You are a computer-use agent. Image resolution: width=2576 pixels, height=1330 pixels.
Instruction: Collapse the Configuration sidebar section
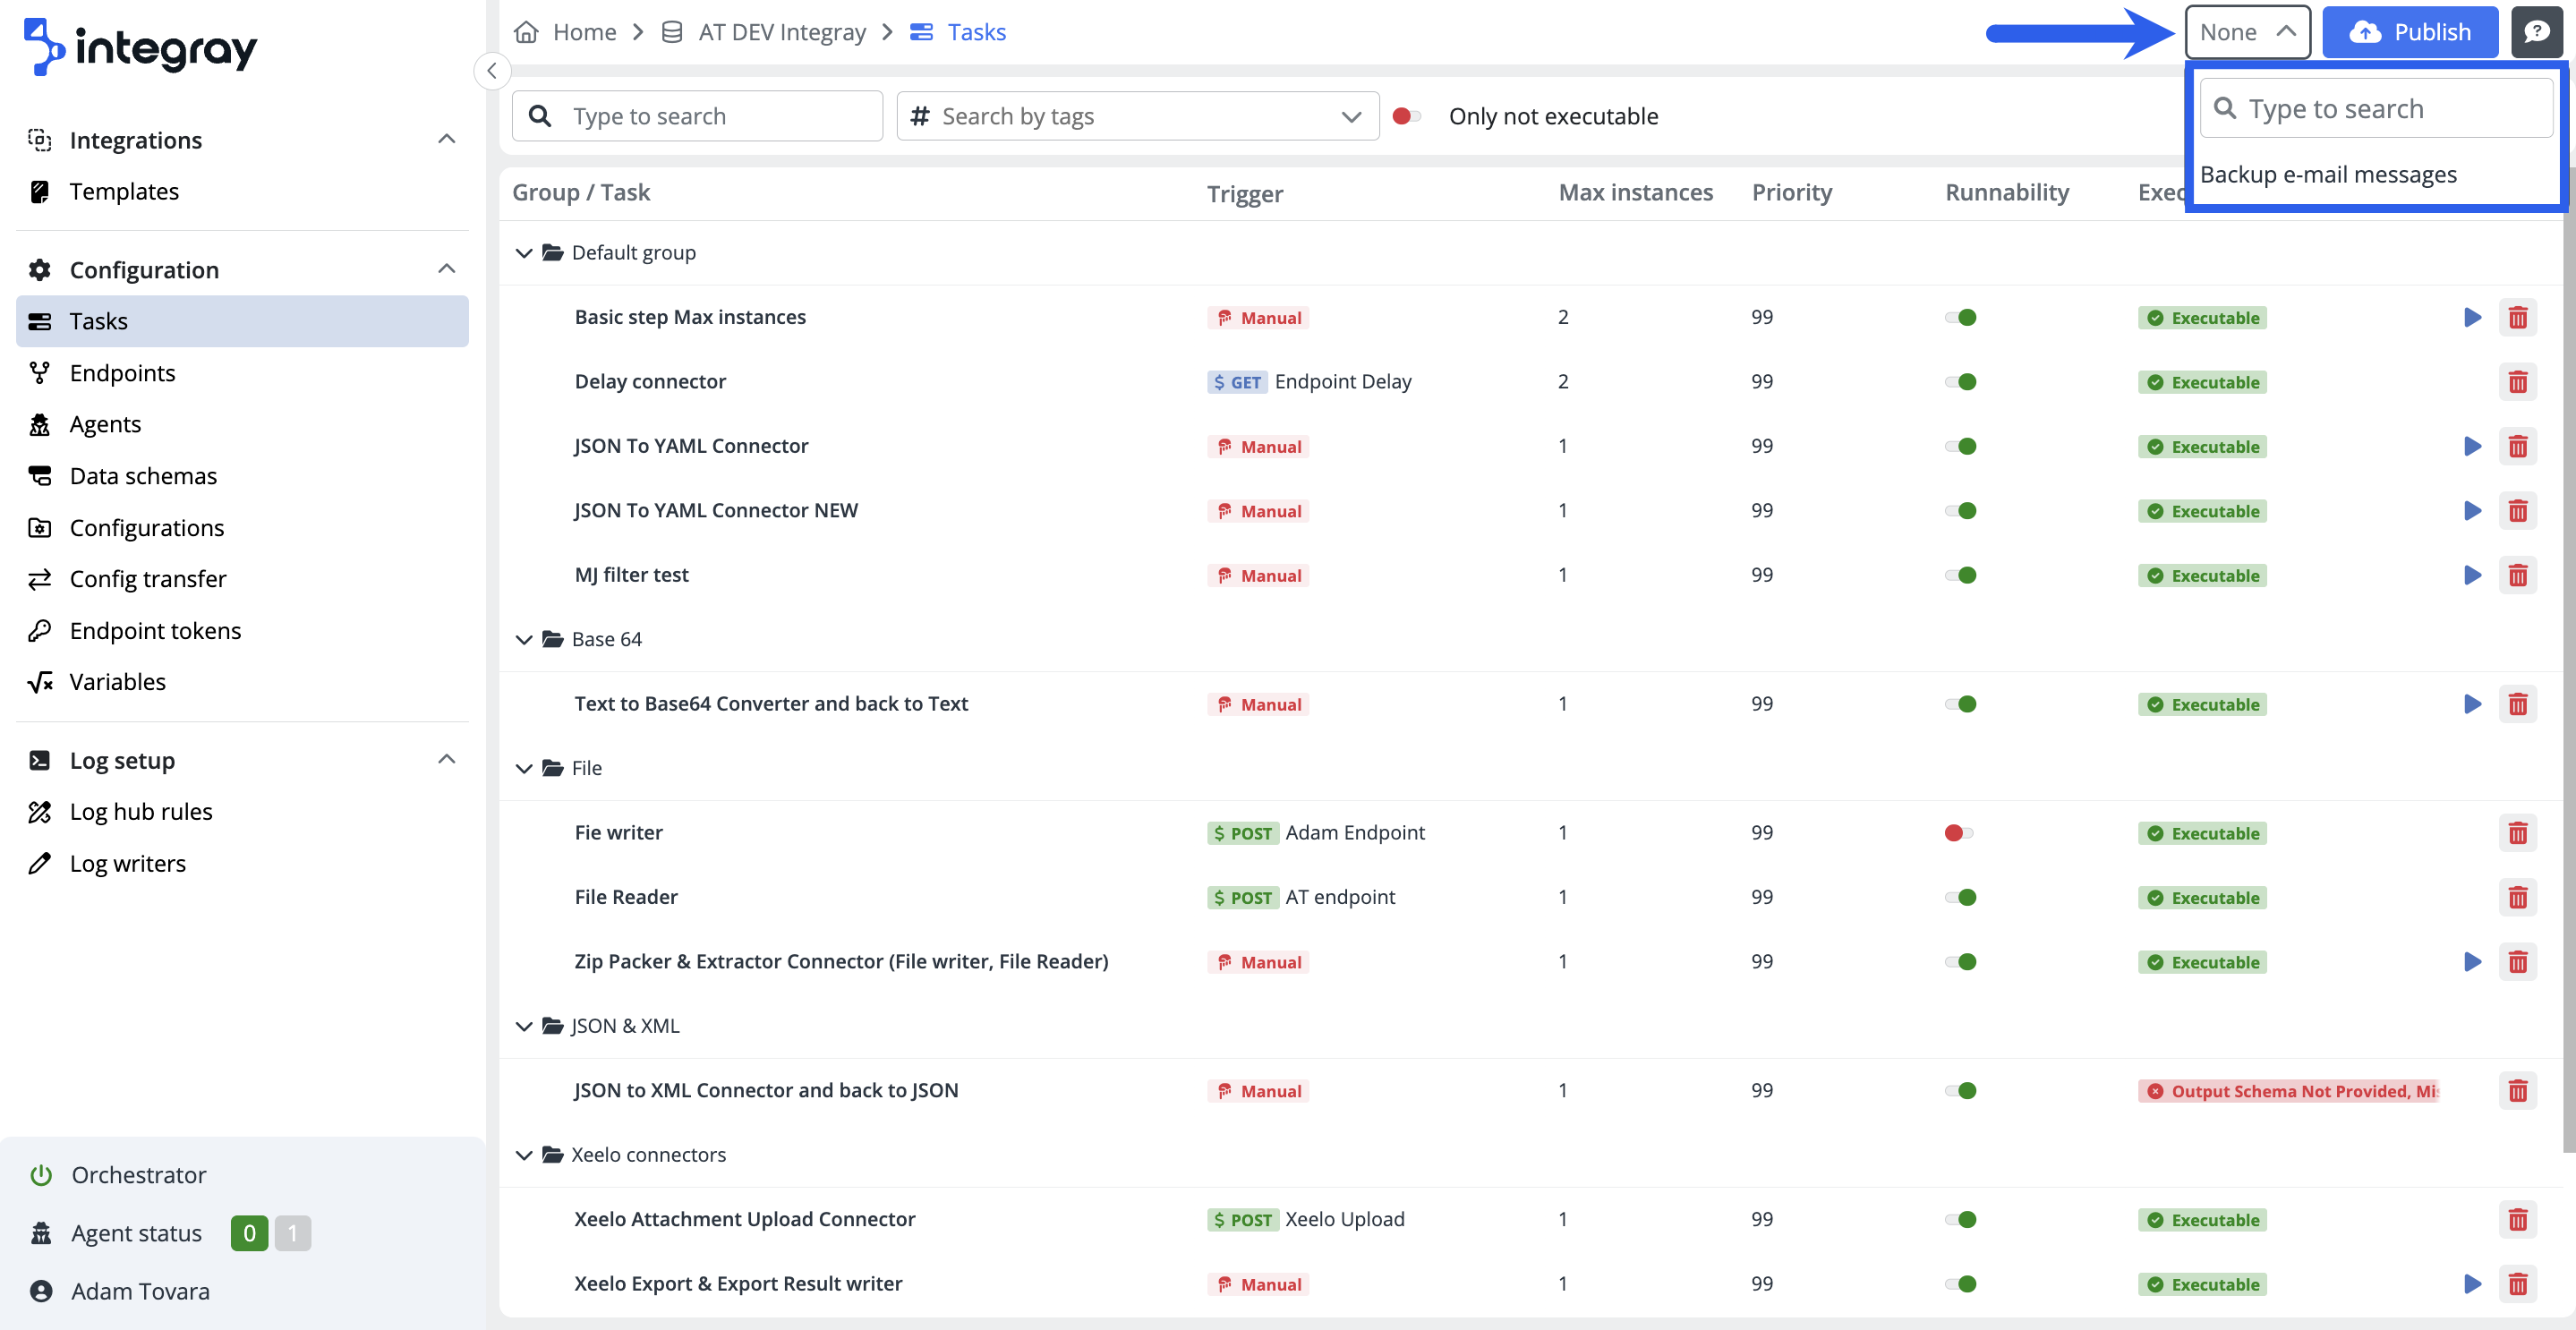[447, 268]
